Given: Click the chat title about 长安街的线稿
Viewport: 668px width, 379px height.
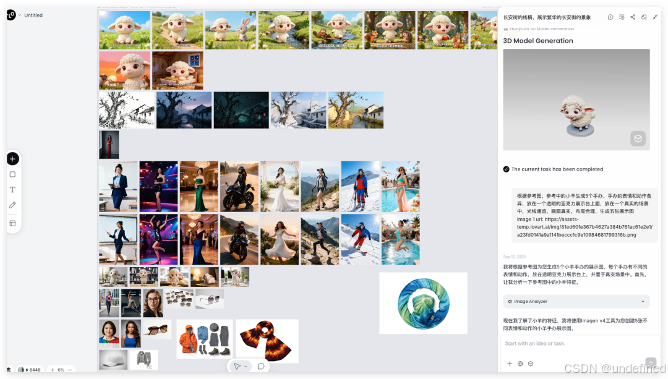Looking at the screenshot, I should [547, 17].
